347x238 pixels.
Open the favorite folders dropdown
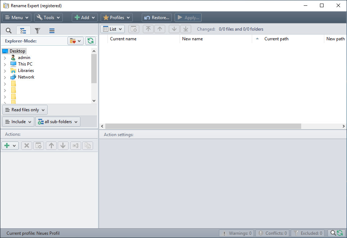75,41
